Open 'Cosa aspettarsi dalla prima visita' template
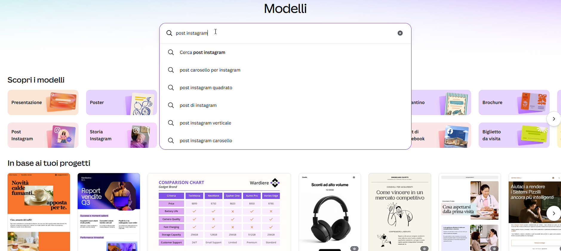Viewport: 561px width, 251px height. 470,212
